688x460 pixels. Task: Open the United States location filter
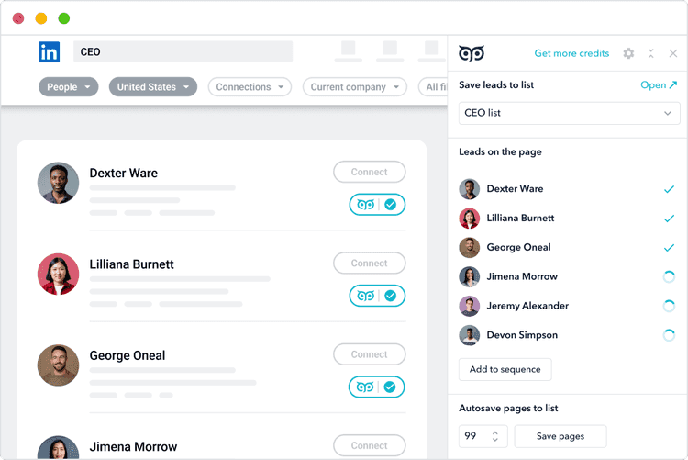coord(152,87)
